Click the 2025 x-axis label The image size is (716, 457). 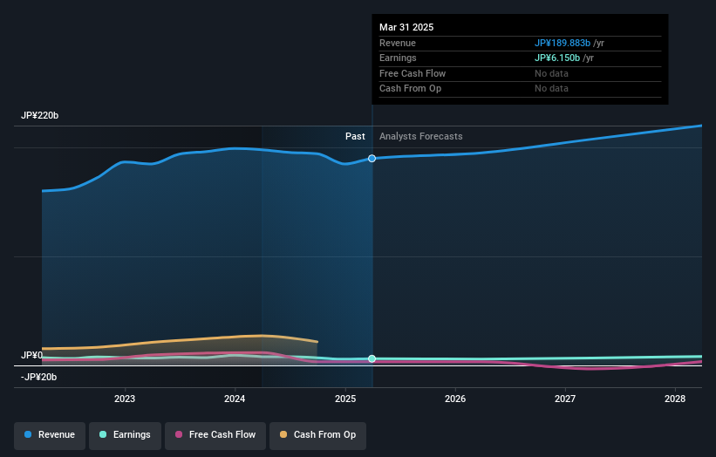345,399
